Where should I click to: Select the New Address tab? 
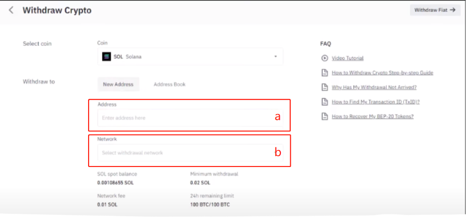pos(118,84)
